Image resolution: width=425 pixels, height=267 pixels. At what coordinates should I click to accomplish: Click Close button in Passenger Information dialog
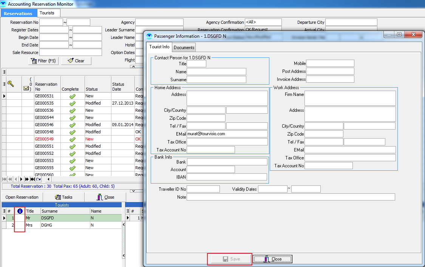pos(272,259)
